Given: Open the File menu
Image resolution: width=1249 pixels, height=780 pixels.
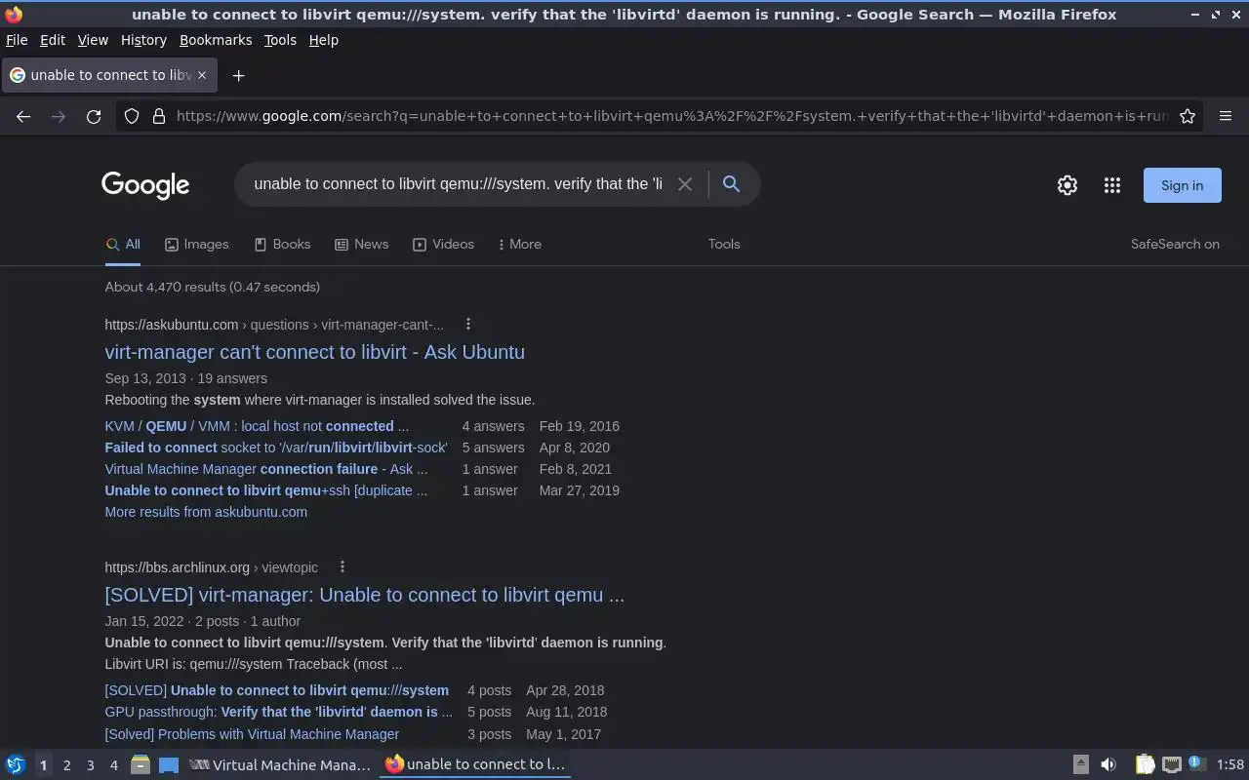Looking at the screenshot, I should click(x=17, y=40).
